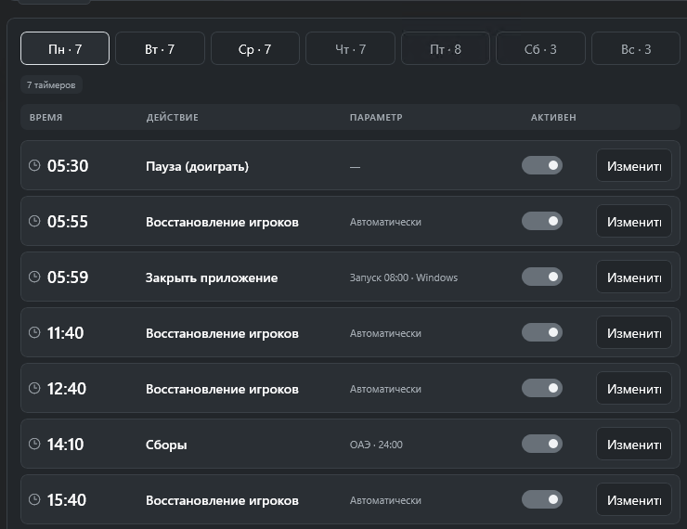
Task: Click Запуск 08:00 · Windows parameter
Action: [404, 277]
